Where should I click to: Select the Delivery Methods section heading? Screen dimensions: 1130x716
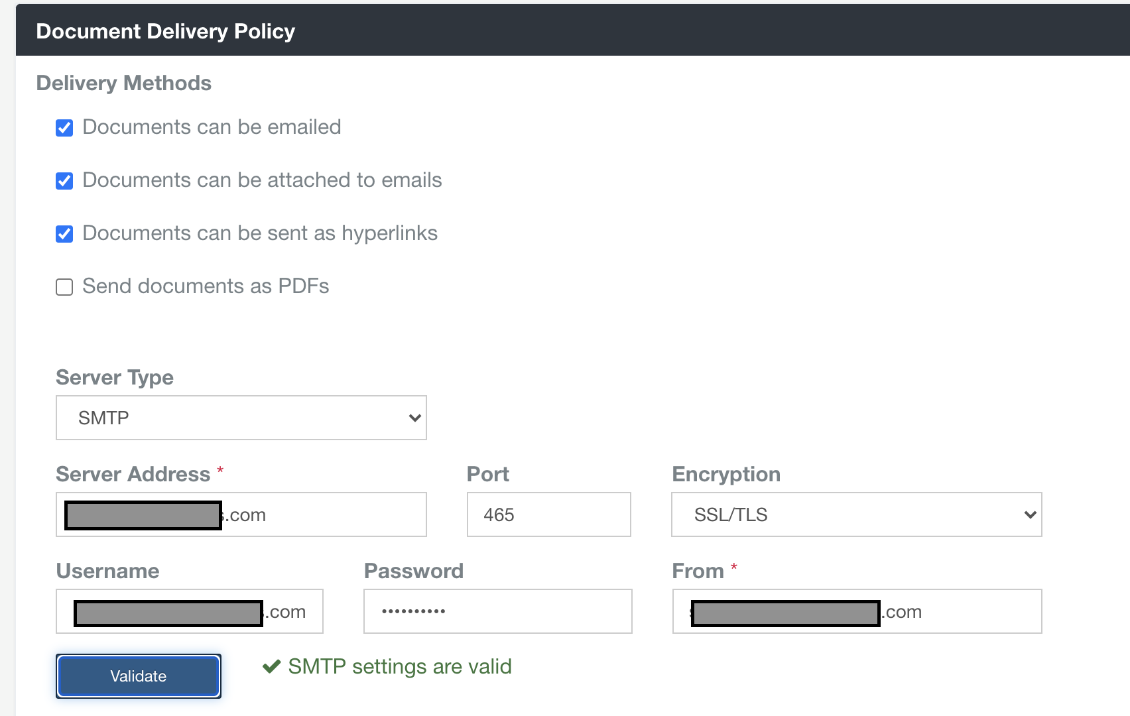[x=123, y=82]
